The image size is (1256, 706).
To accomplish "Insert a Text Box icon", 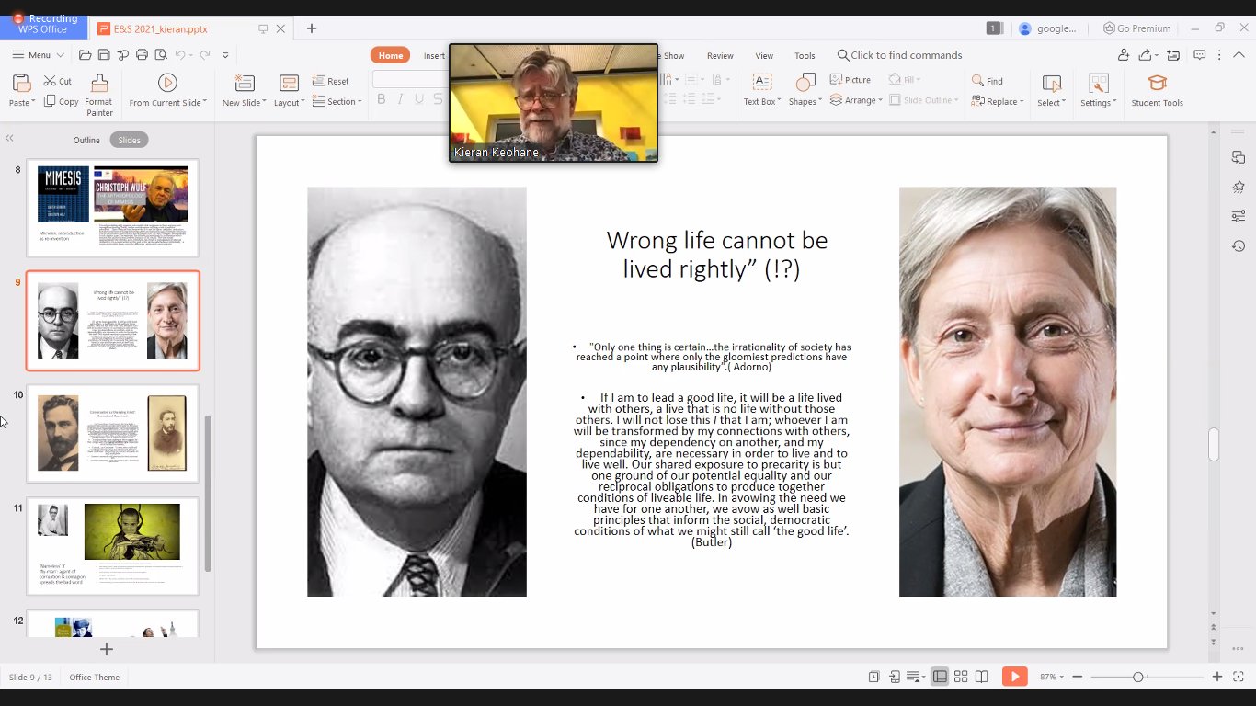I will pos(762,83).
